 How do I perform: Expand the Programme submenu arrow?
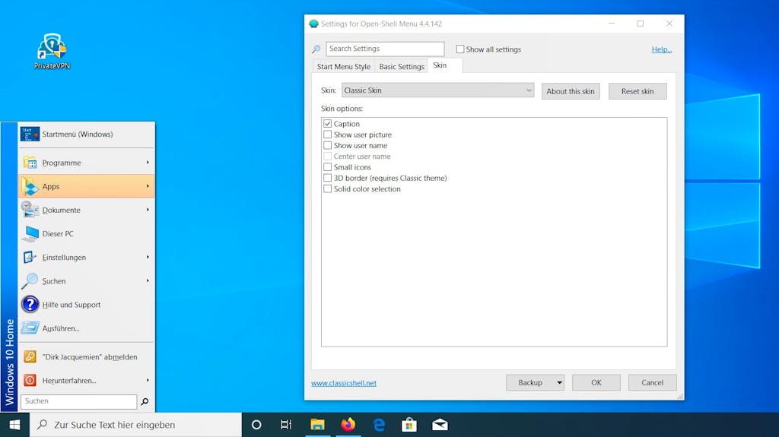pos(148,163)
